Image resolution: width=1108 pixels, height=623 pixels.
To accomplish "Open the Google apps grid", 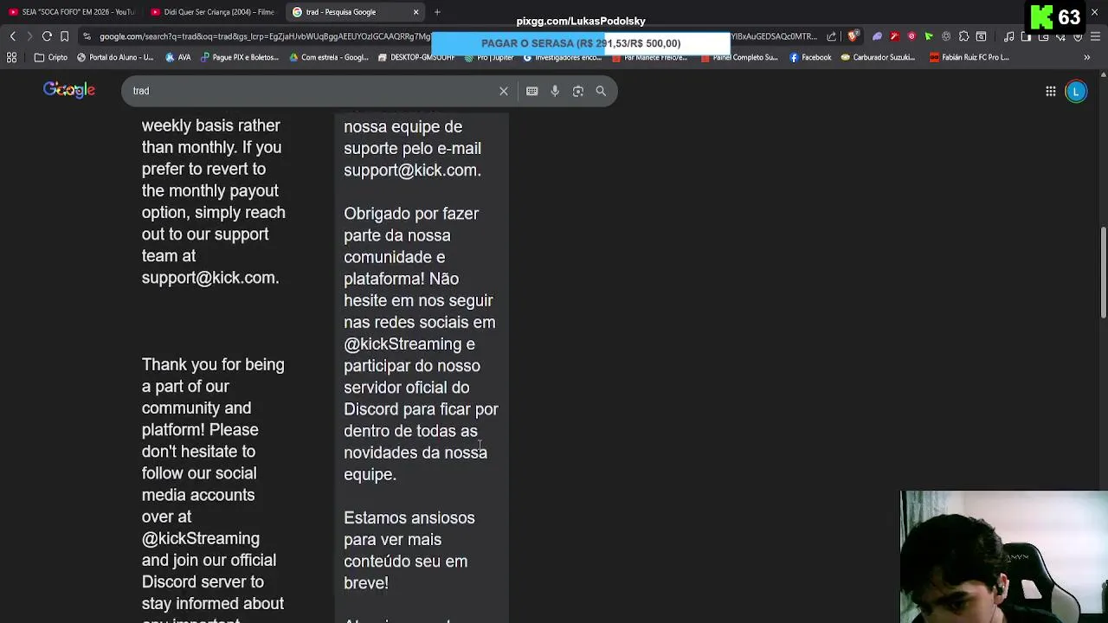I will [x=1050, y=91].
